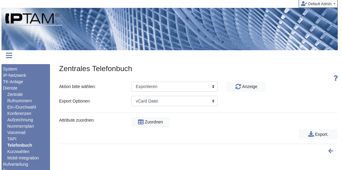Click the Export download button

318,134
